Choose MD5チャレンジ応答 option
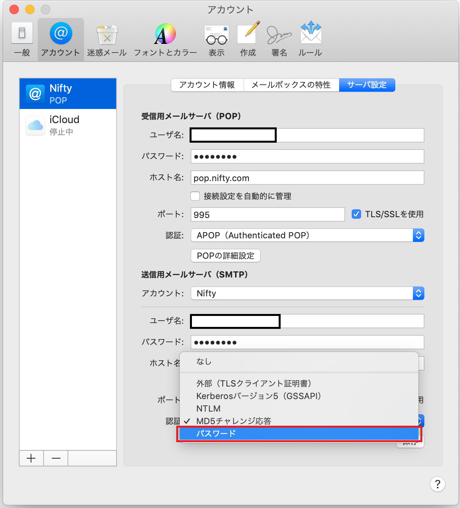This screenshot has height=508, width=460. [x=299, y=421]
